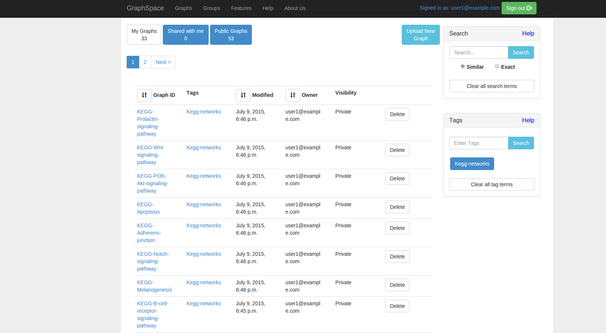The height and width of the screenshot is (333, 606).
Task: Open KEGG-B-cell-receptor-signaling-pathway graph
Action: (x=153, y=315)
